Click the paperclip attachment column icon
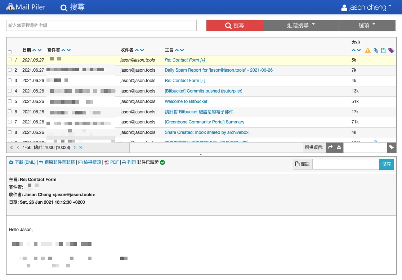402x280 pixels. (376, 50)
